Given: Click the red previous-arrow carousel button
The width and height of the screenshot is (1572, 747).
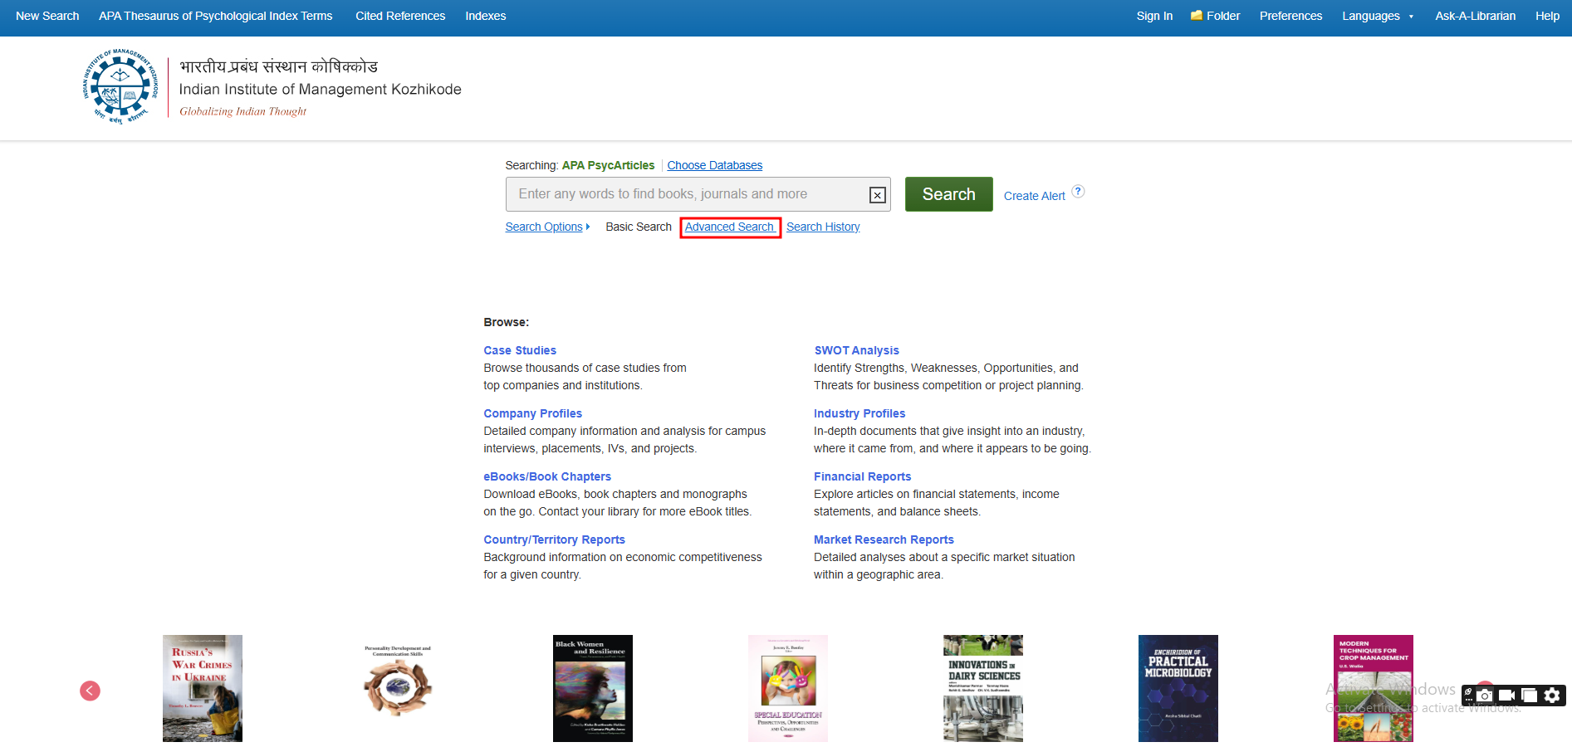Looking at the screenshot, I should (90, 691).
